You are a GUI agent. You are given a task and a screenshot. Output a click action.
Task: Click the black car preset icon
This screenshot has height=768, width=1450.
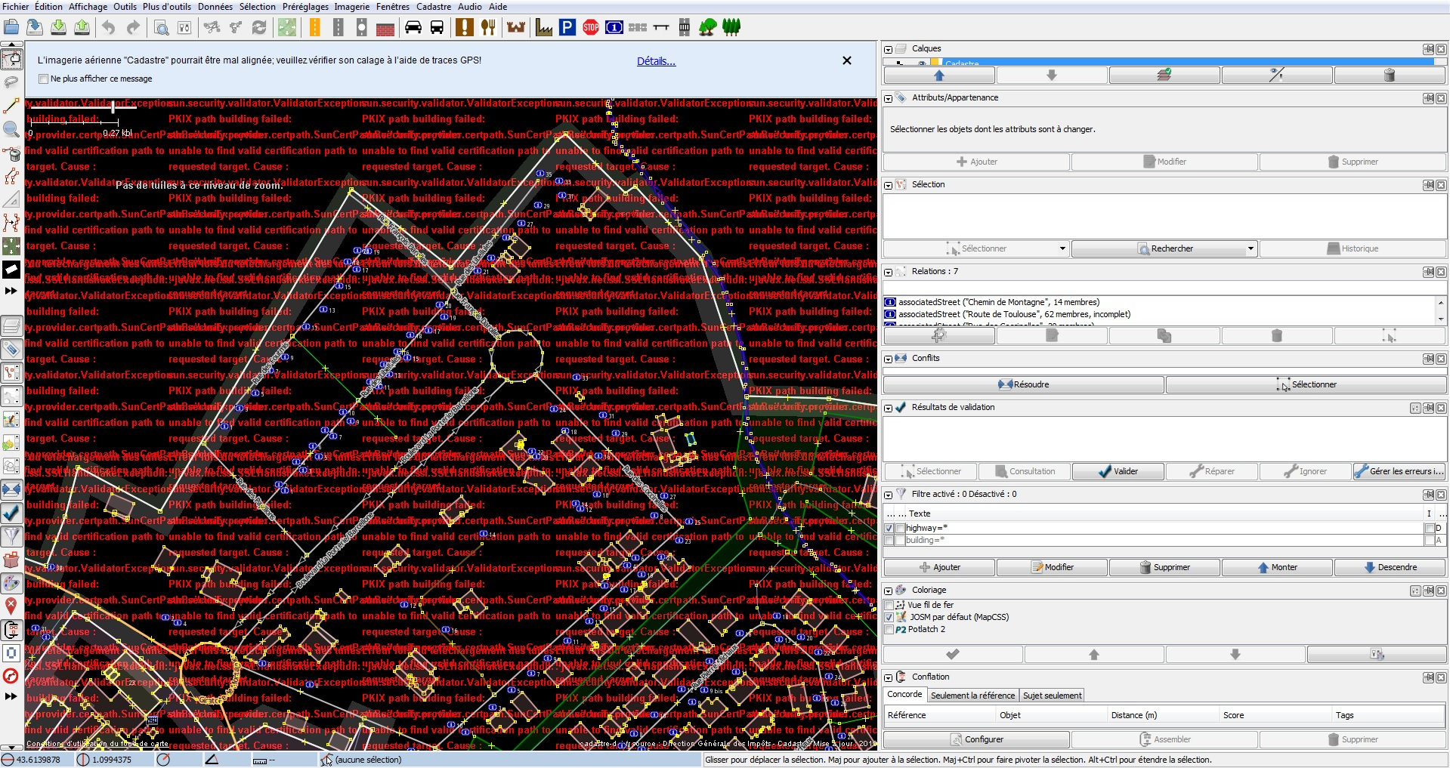click(413, 28)
